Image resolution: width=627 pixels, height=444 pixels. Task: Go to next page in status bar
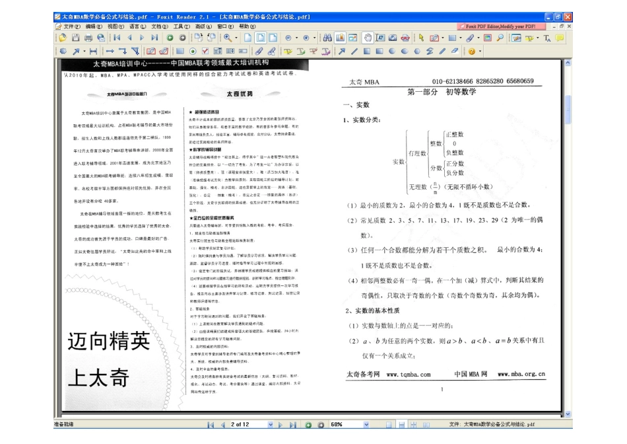[x=280, y=424]
